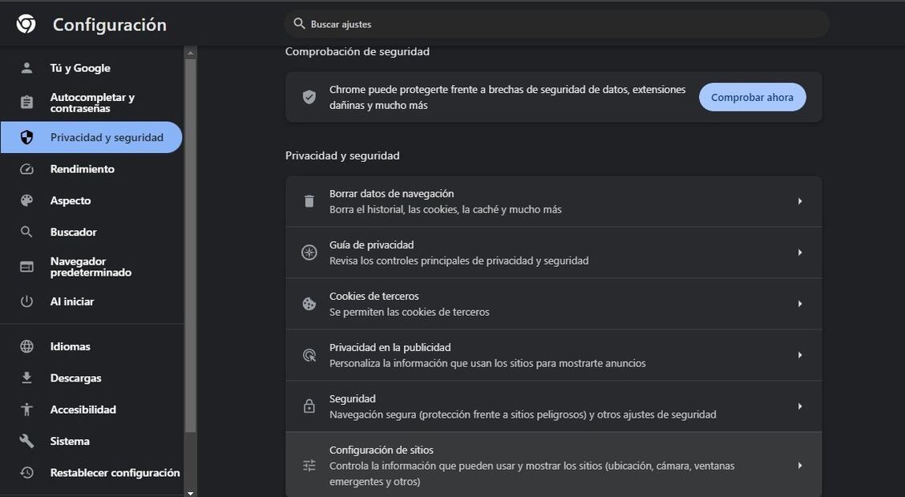Click the compass icon for Guía de privacidad
This screenshot has height=497, width=905.
click(x=309, y=253)
